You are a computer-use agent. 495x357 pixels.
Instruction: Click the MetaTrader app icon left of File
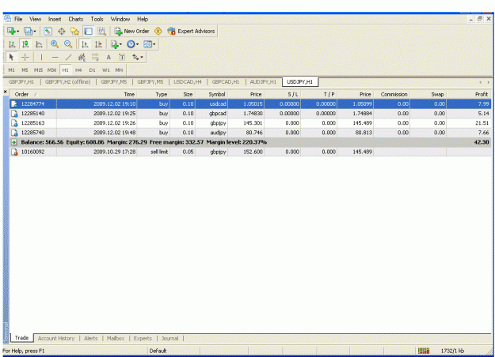click(7, 19)
